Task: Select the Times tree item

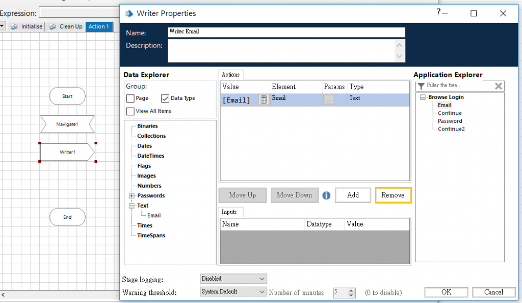Action: coord(145,226)
